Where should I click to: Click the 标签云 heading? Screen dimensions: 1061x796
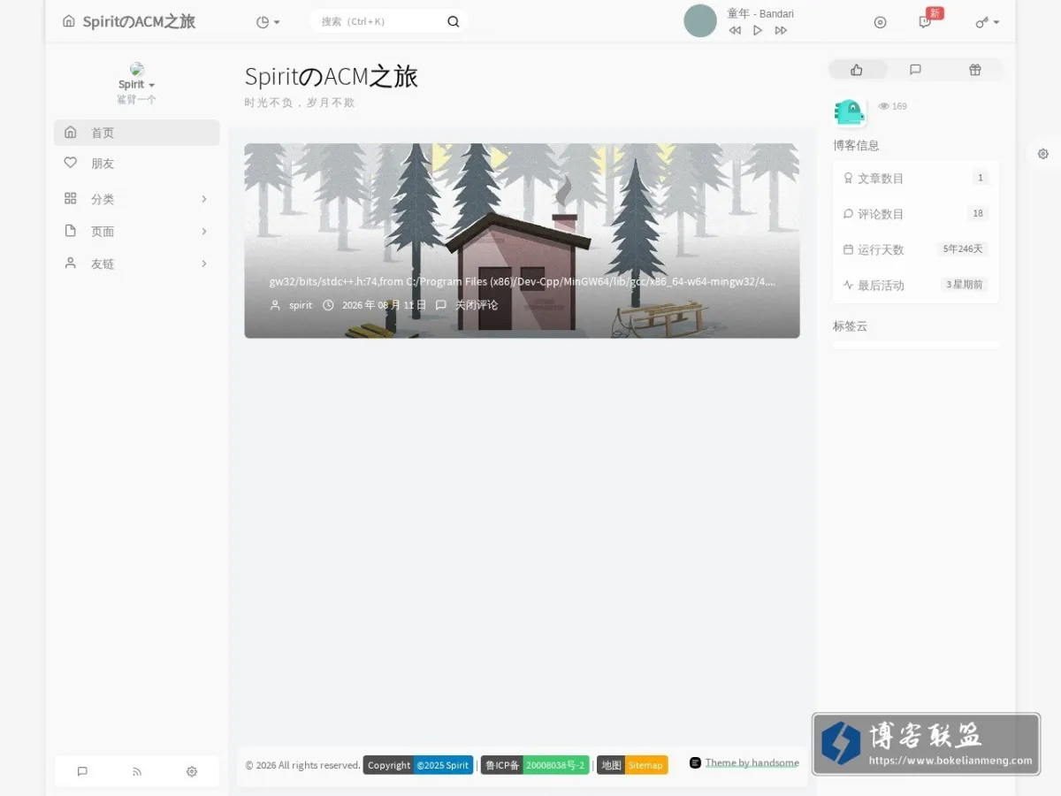pyautogui.click(x=851, y=326)
